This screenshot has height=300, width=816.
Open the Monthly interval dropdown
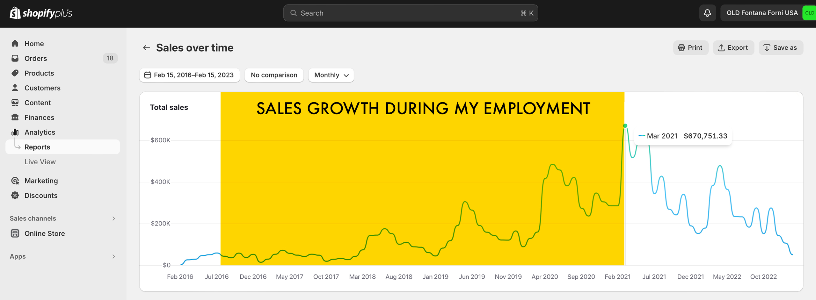click(331, 75)
